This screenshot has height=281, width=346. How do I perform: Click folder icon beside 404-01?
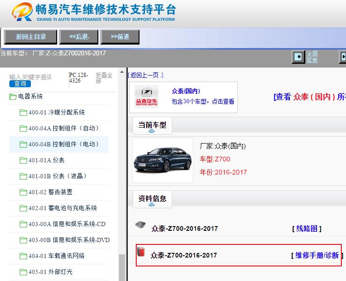coord(23,256)
